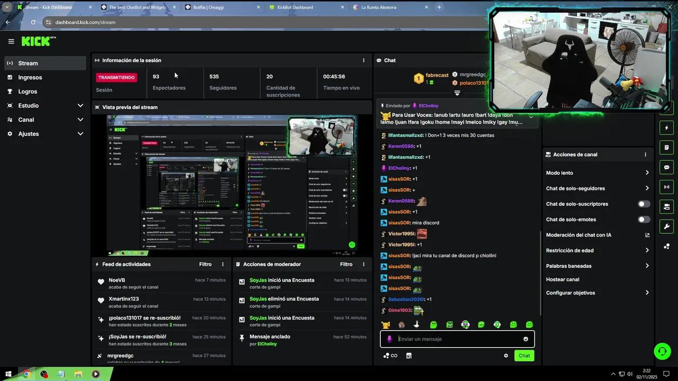This screenshot has height=381, width=678.
Task: Open NoeVB's profile in activity feed
Action: [x=117, y=280]
